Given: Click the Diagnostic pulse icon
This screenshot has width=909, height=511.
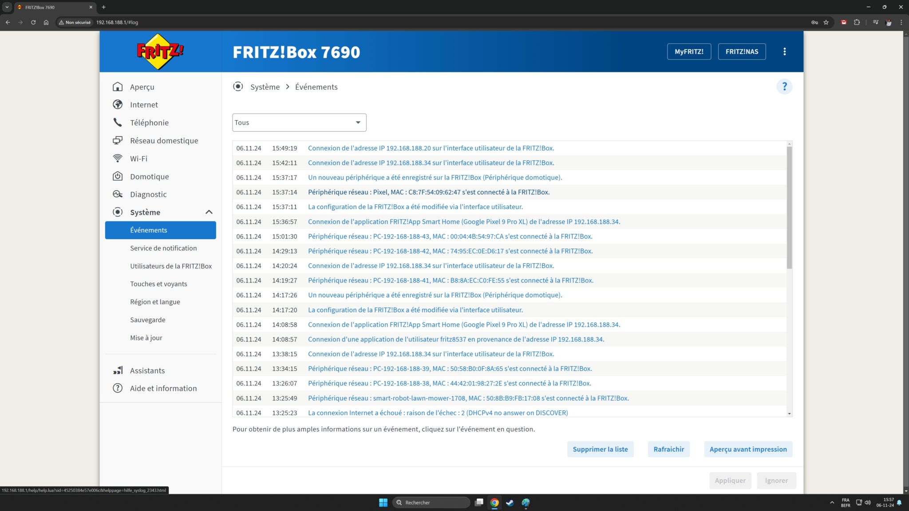Looking at the screenshot, I should coord(118,194).
